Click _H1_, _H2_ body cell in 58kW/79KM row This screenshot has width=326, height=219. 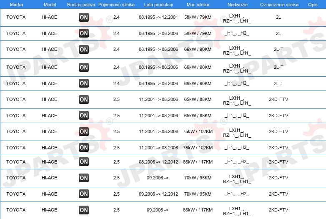coord(237,33)
